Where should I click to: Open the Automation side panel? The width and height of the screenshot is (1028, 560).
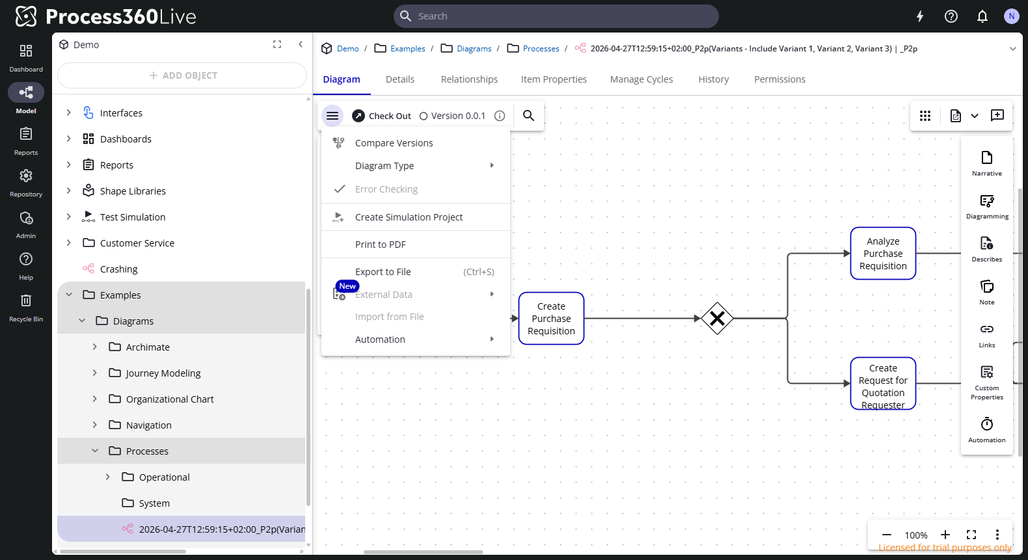987,430
